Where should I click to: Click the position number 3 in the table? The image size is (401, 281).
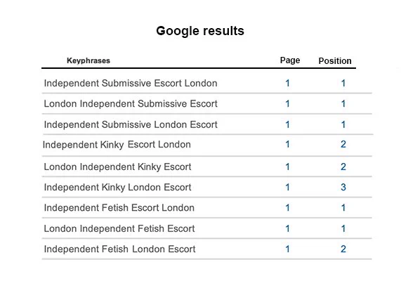coord(343,187)
